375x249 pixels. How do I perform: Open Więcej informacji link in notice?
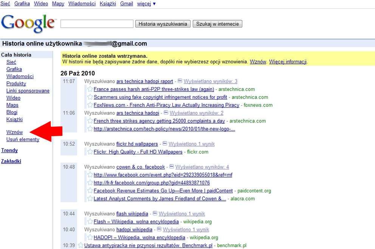pyautogui.click(x=288, y=61)
